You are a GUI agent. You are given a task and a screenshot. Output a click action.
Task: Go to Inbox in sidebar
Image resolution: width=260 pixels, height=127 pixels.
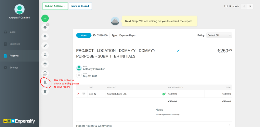point(12,32)
